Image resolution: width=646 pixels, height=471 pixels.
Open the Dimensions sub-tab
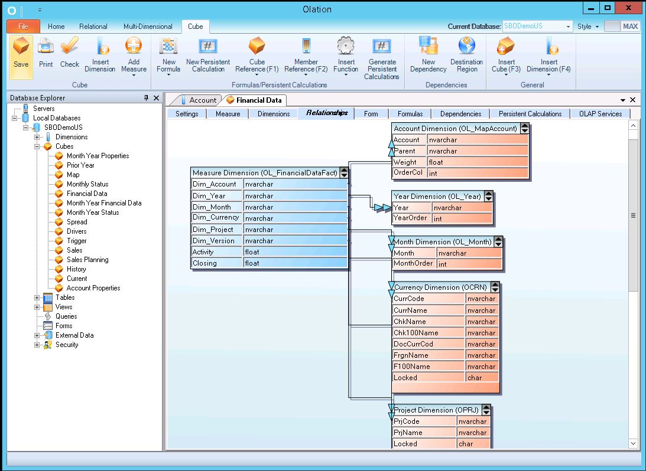click(x=274, y=114)
